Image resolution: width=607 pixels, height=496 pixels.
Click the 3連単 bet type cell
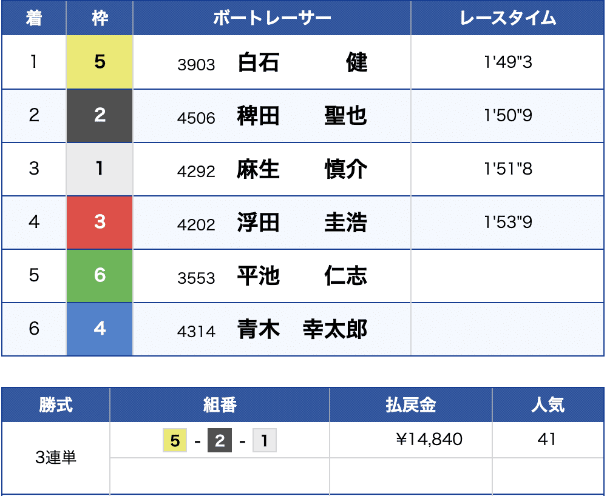point(56,458)
